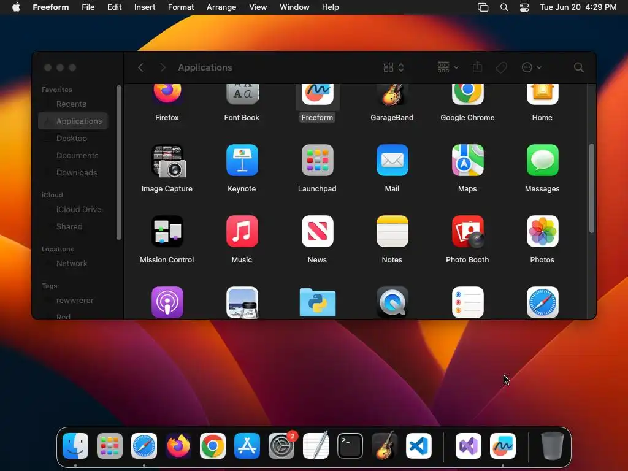This screenshot has width=628, height=471.
Task: Select the Keynote application icon
Action: (242, 160)
